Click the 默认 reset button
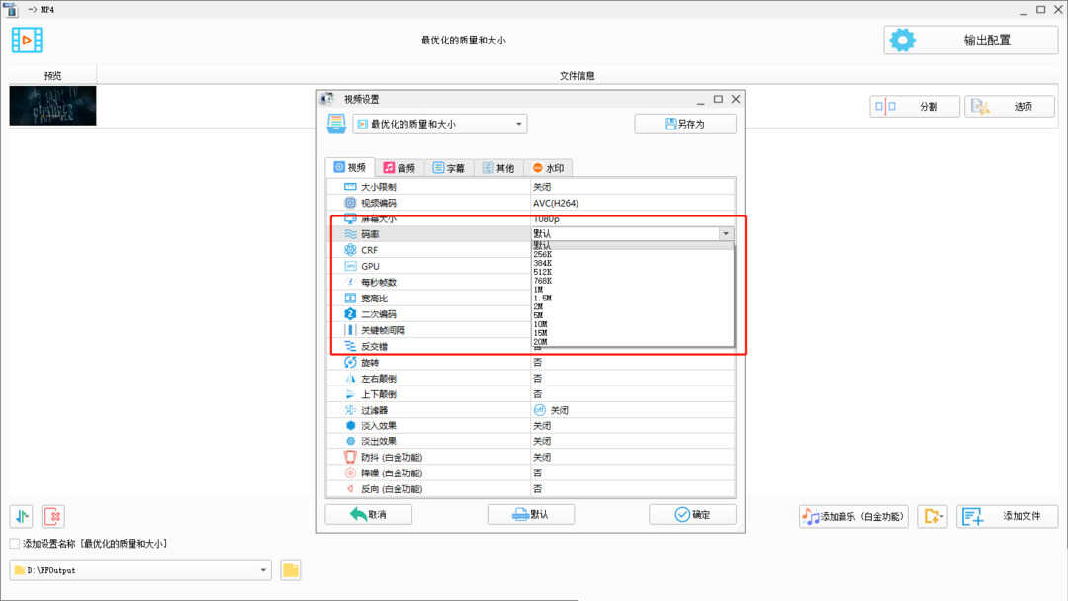Image resolution: width=1068 pixels, height=601 pixels. (x=531, y=515)
